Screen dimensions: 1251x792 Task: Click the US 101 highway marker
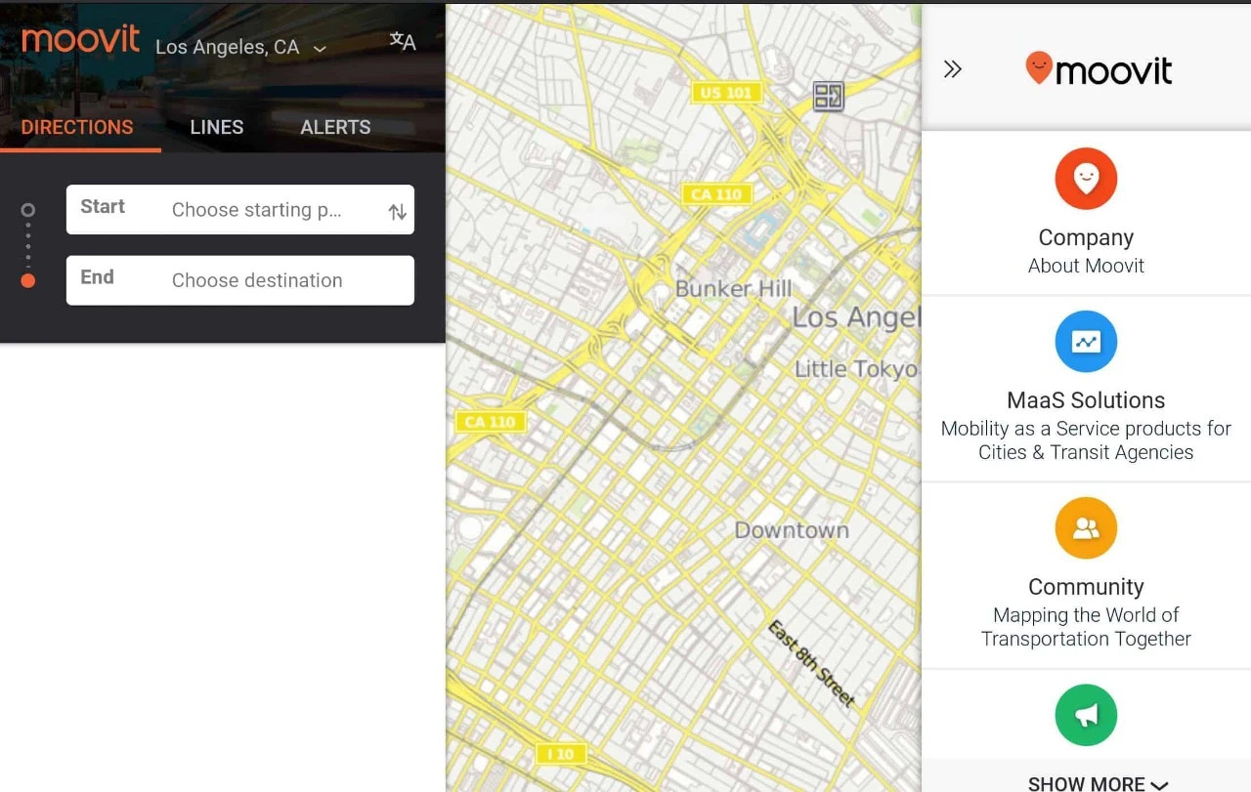726,93
